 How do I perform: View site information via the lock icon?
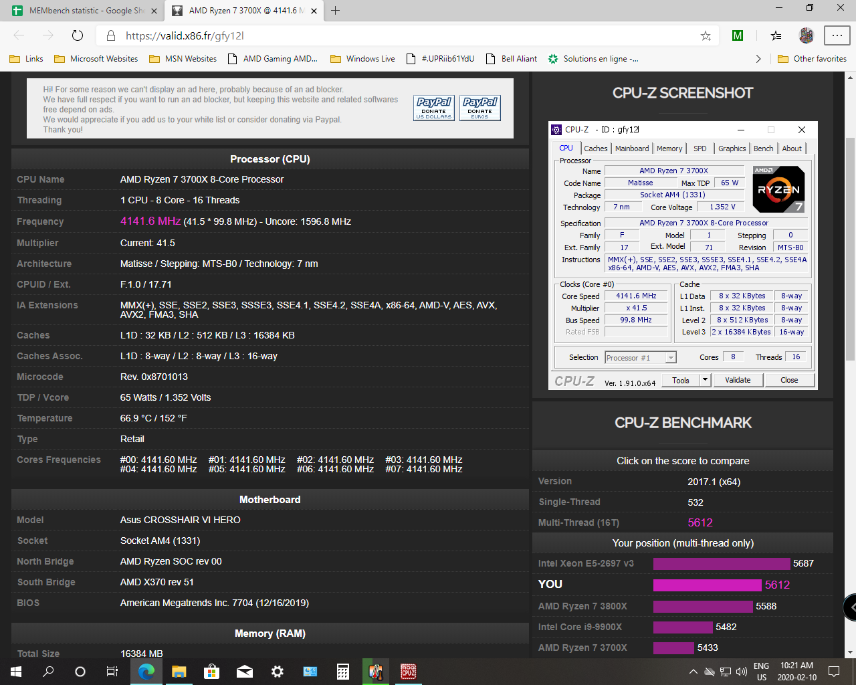tap(110, 35)
